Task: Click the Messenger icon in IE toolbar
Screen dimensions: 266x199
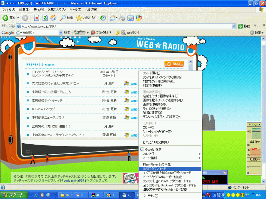Action: coord(139,18)
